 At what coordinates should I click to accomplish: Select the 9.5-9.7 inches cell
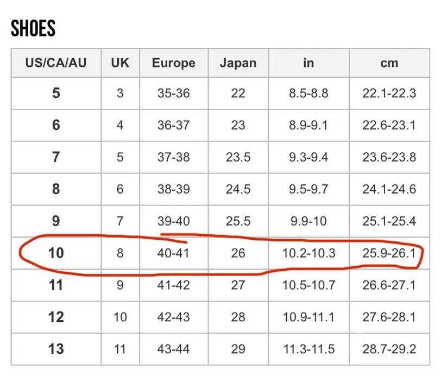[x=308, y=189]
